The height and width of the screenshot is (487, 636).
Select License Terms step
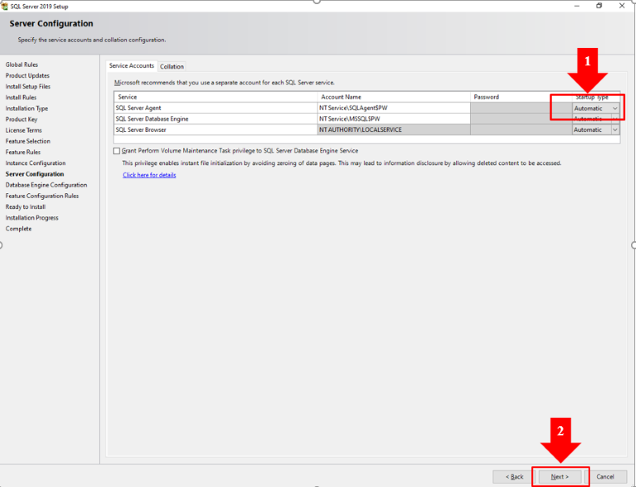pos(24,130)
